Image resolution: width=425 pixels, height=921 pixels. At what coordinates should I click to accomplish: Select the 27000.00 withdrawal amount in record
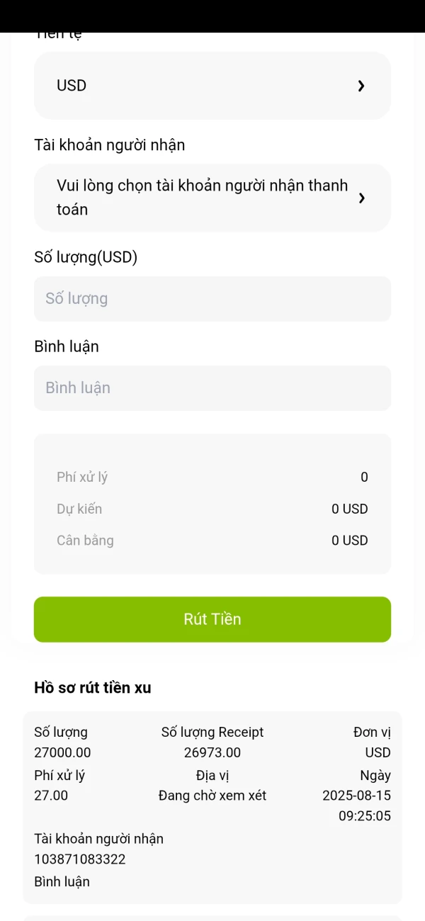point(62,752)
